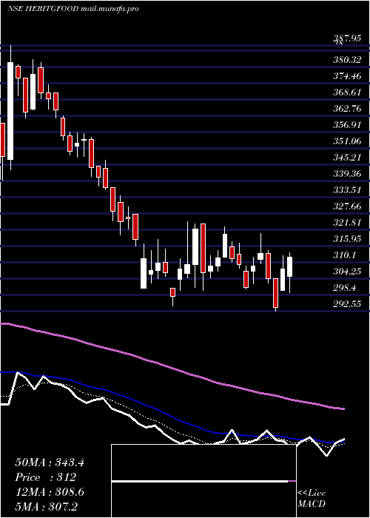Select the 345.21 price level label
The height and width of the screenshot is (518, 370).
pyautogui.click(x=347, y=157)
